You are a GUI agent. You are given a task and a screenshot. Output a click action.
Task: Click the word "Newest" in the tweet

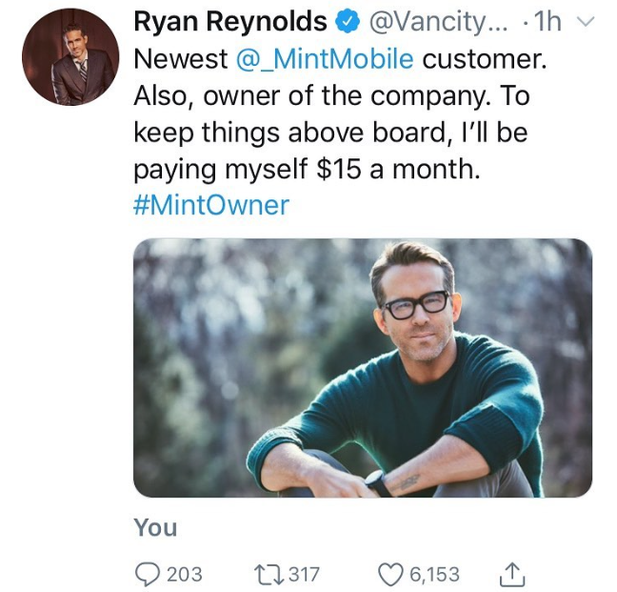[x=180, y=59]
